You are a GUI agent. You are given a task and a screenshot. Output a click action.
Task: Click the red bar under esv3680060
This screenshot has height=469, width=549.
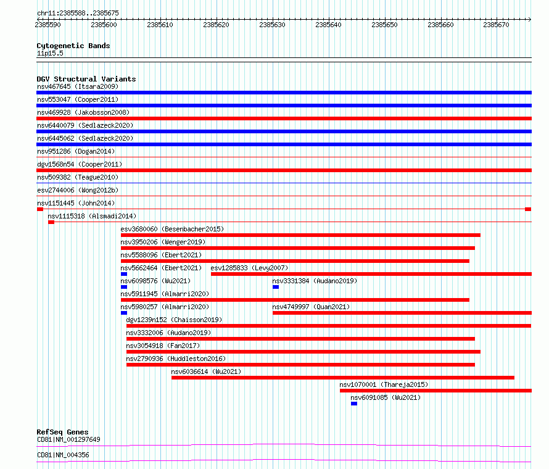[x=300, y=235]
